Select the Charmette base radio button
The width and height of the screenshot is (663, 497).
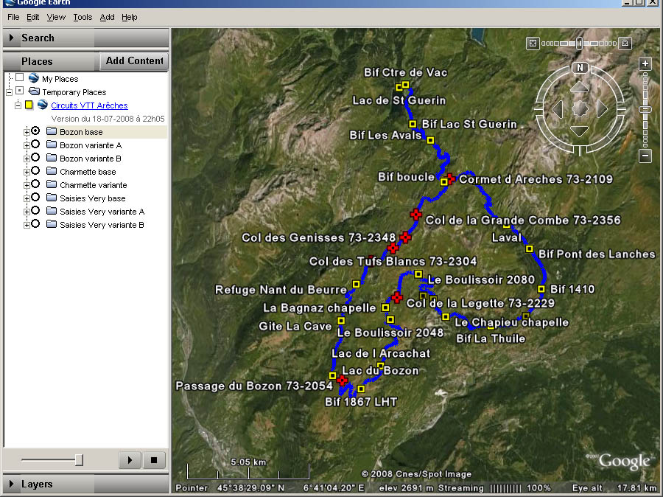pyautogui.click(x=35, y=170)
